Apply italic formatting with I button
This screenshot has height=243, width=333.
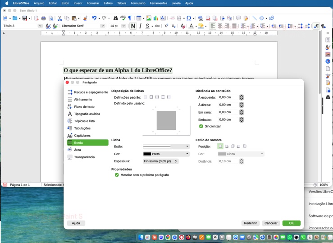pyautogui.click(x=140, y=26)
